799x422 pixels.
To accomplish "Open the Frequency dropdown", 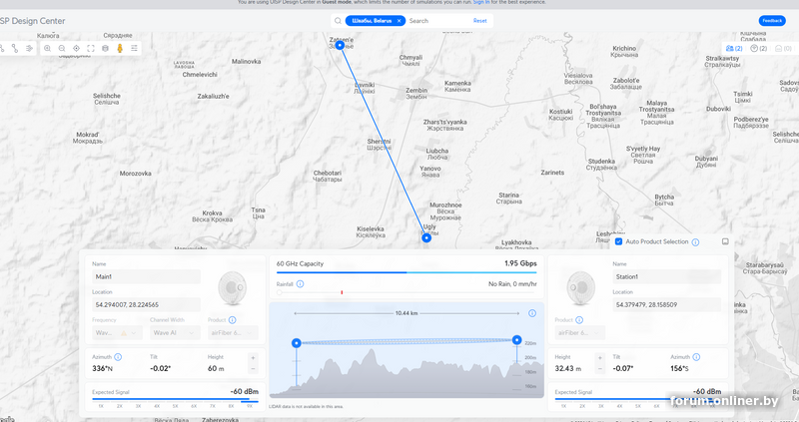I will (x=117, y=333).
